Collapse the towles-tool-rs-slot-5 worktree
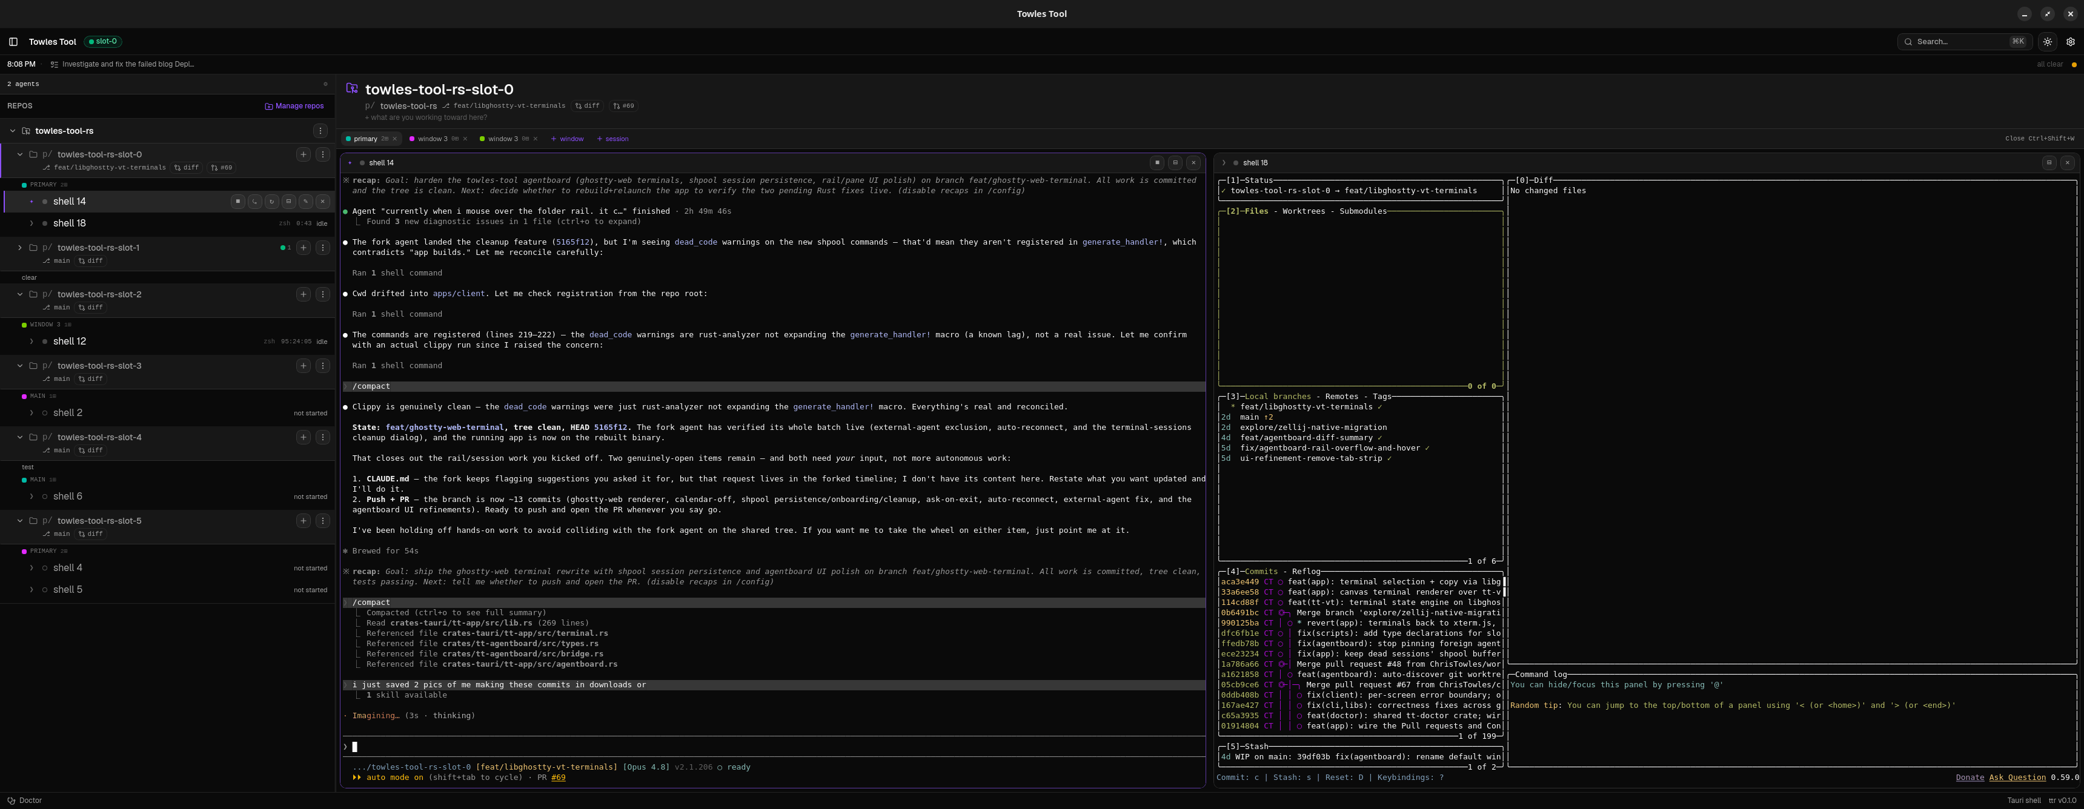This screenshot has width=2084, height=809. coord(20,521)
